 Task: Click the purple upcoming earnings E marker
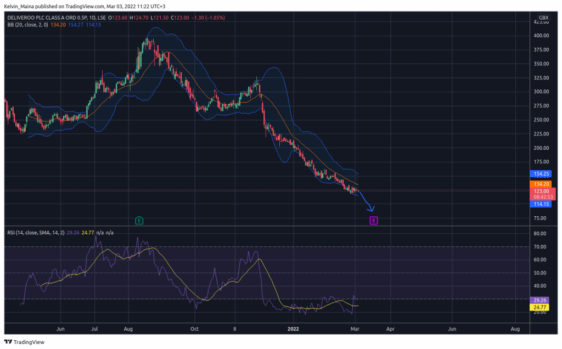pyautogui.click(x=373, y=221)
